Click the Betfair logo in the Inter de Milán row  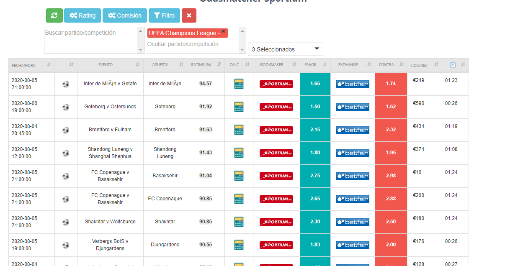click(x=353, y=84)
